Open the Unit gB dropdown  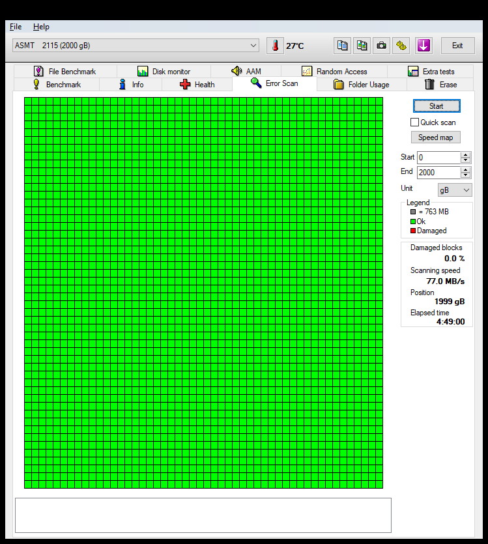tap(455, 190)
